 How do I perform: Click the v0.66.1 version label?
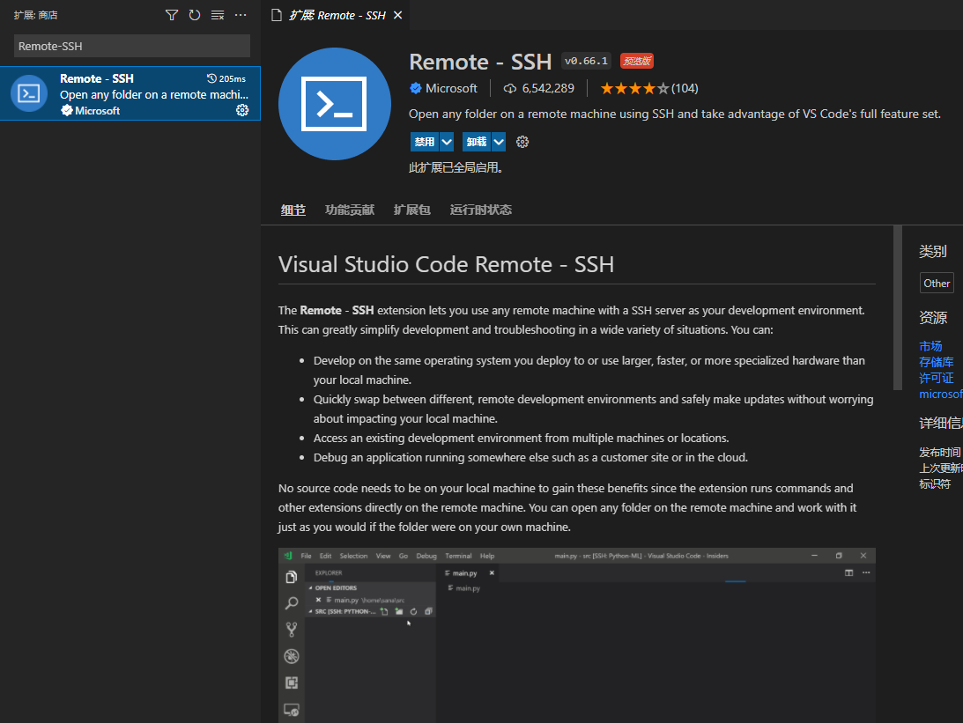click(586, 61)
